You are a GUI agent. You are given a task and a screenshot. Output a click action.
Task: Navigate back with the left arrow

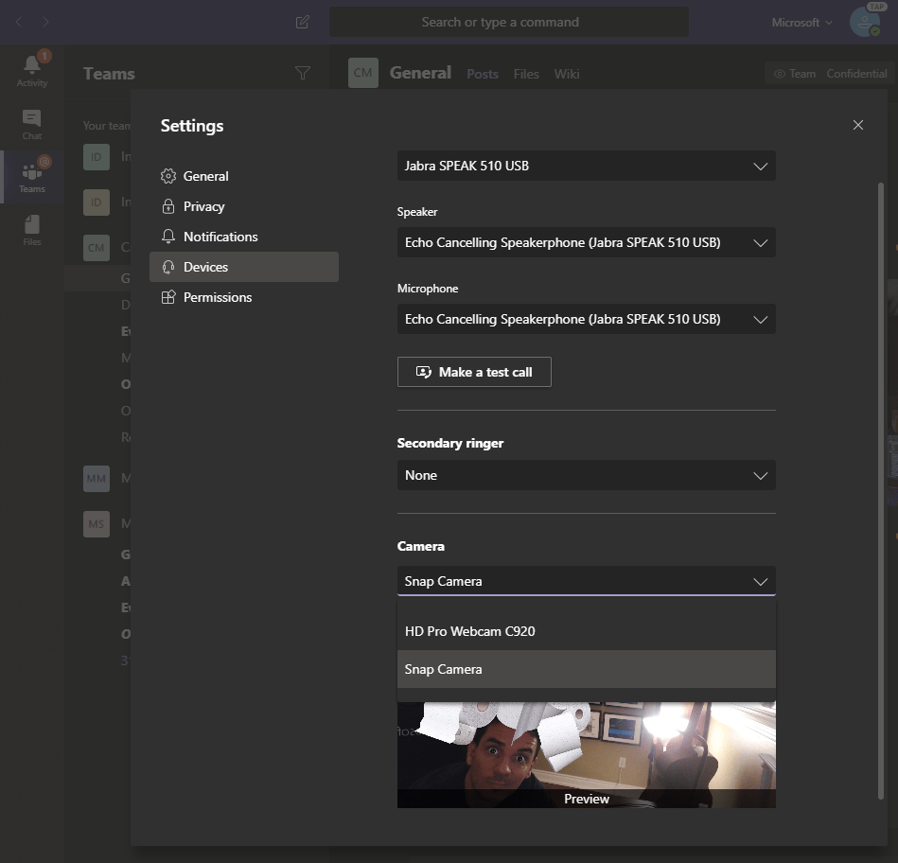[x=19, y=22]
